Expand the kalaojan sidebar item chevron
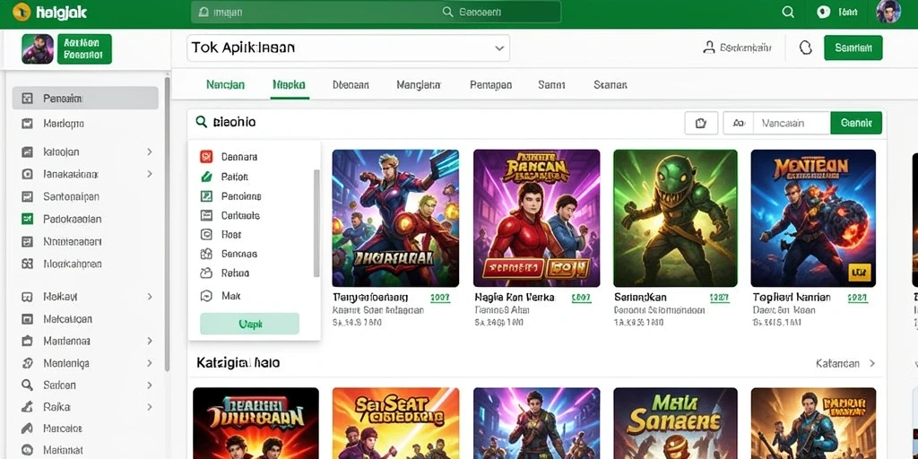This screenshot has width=918, height=459. (150, 152)
